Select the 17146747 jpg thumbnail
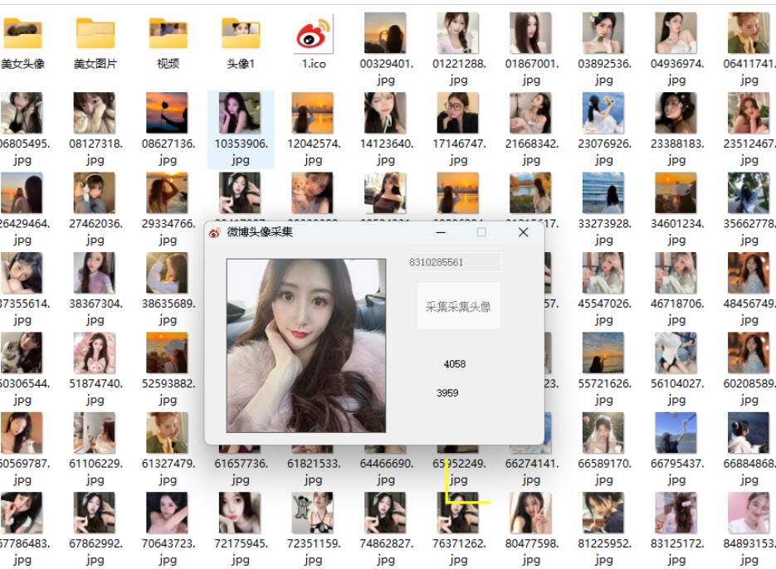The height and width of the screenshot is (569, 776). 458,114
